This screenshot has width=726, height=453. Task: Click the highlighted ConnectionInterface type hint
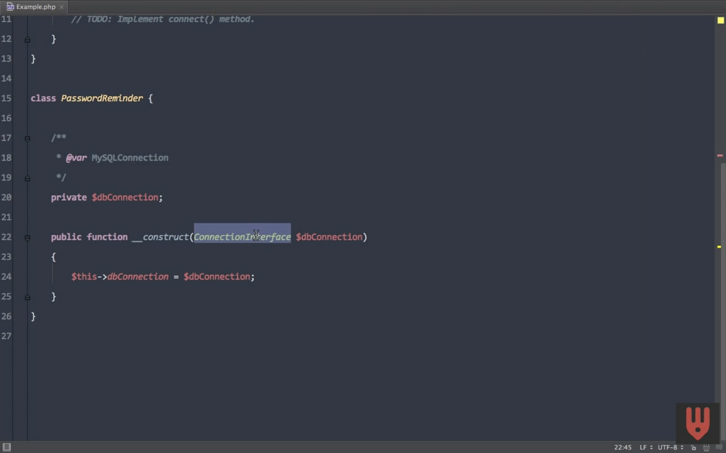click(x=242, y=237)
